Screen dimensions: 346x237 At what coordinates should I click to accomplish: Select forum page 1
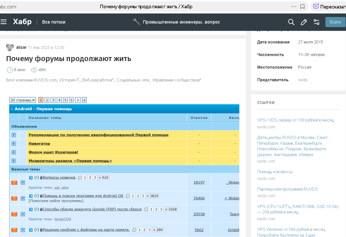click(41, 100)
